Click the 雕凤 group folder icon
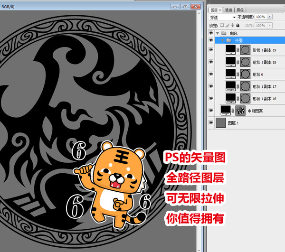285x252 pixels. 224,33
